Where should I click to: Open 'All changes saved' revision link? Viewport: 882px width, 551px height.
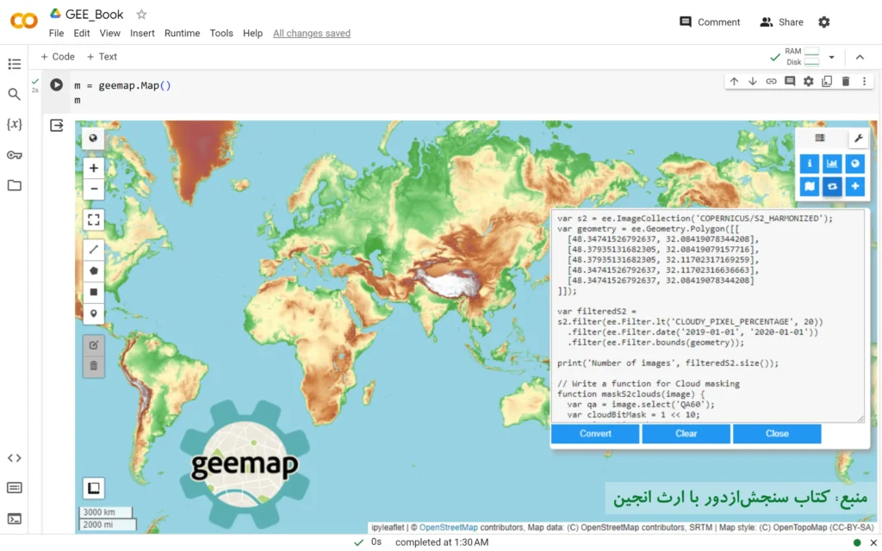pyautogui.click(x=312, y=34)
